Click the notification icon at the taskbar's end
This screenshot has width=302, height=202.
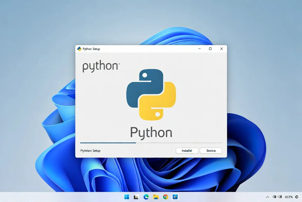point(297,197)
